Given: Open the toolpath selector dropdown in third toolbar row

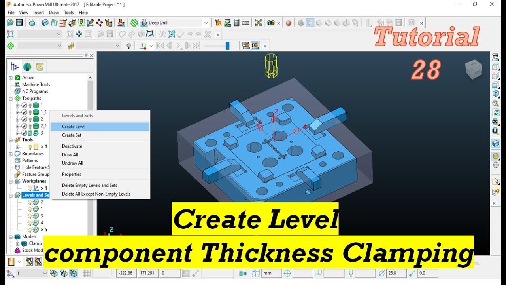Looking at the screenshot, I should click(x=59, y=46).
